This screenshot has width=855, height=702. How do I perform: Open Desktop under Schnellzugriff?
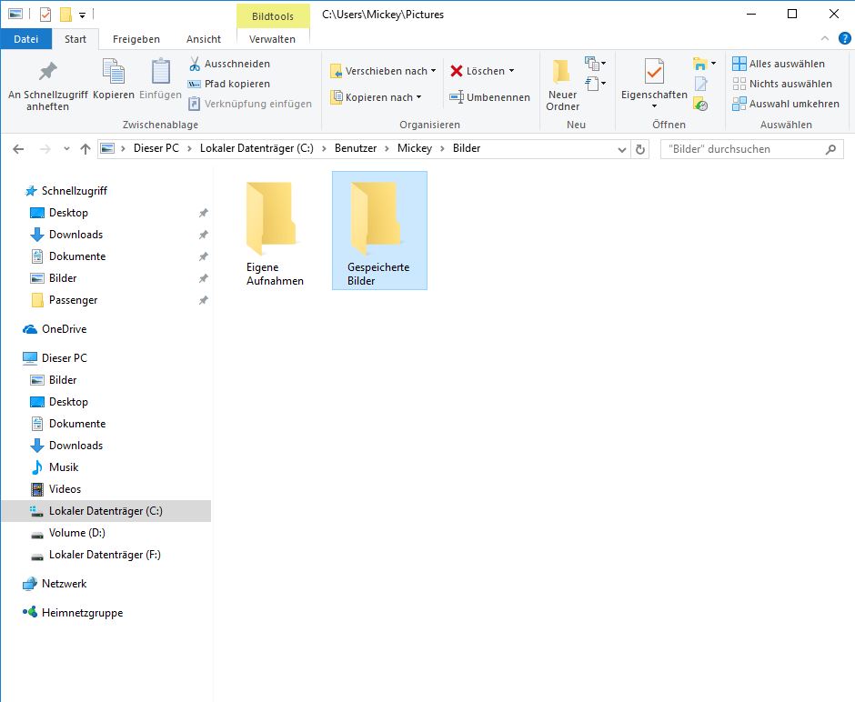tap(68, 213)
